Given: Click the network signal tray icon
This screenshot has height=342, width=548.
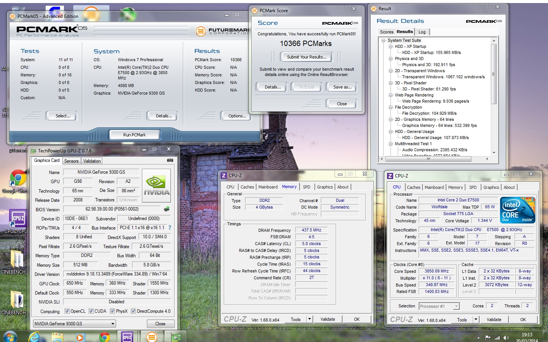Looking at the screenshot, I should pyautogui.click(x=497, y=337).
